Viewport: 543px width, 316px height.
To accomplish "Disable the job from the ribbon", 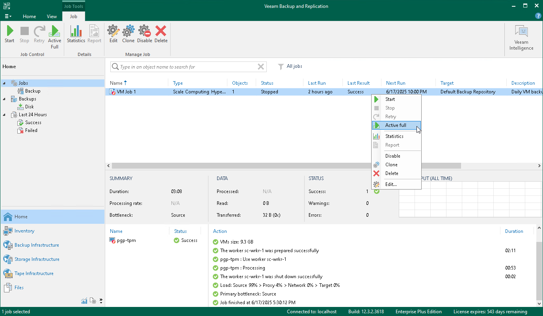I will (x=145, y=34).
